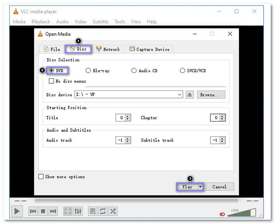Open the View menu

(136, 22)
